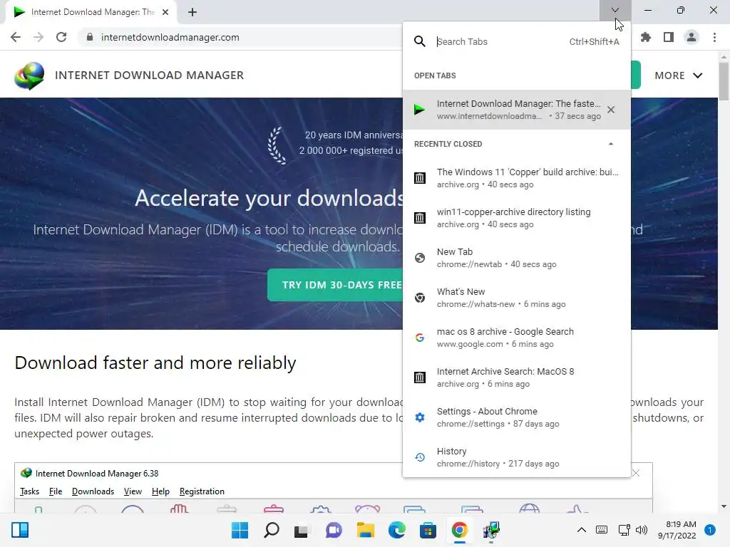Click the touch keyboard tray icon
The image size is (730, 547).
602,530
